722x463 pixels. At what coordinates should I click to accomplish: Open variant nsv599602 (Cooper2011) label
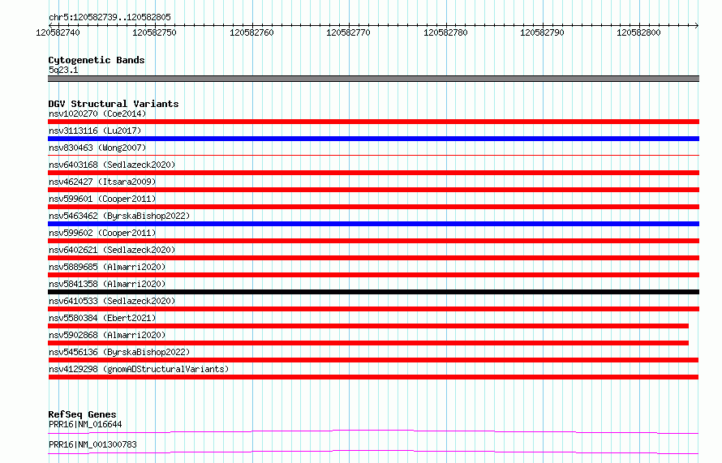click(x=102, y=233)
